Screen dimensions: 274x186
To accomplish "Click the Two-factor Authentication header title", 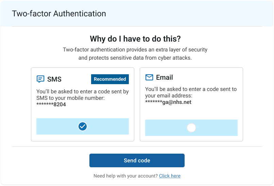I will (59, 14).
